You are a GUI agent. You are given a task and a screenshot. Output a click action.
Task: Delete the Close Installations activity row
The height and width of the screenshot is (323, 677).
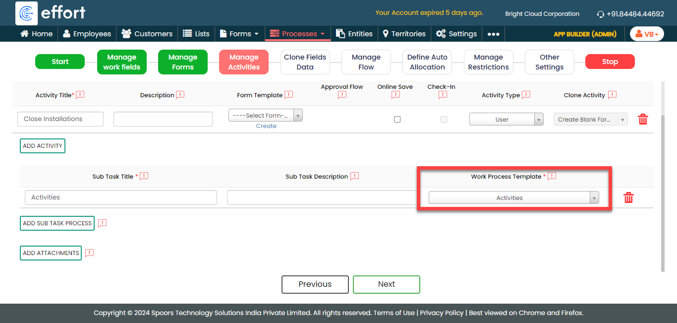pyautogui.click(x=643, y=119)
